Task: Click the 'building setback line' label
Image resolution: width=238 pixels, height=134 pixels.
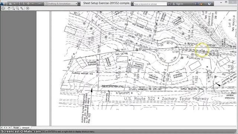Action: [x=83, y=73]
